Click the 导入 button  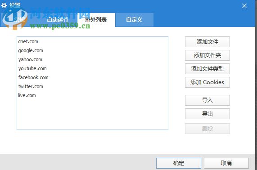tap(207, 100)
